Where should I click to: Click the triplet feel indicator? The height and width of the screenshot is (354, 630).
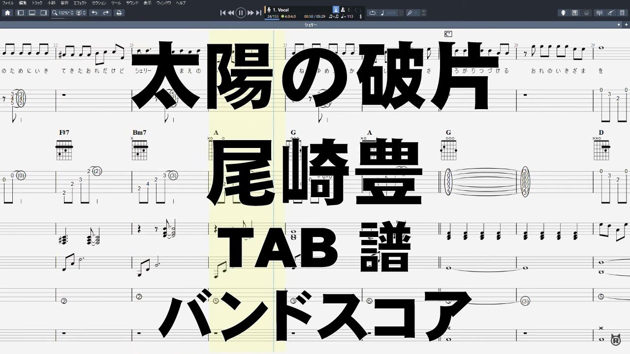point(333,16)
